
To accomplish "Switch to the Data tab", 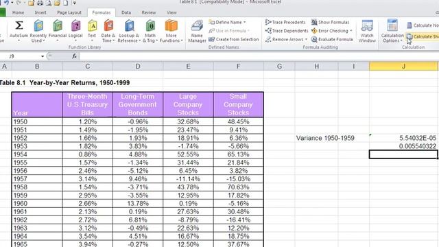I will [x=126, y=12].
